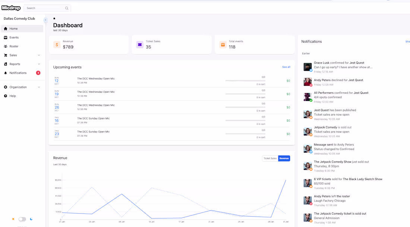
Task: Switch chart to Ticket Sales
Action: pos(270,159)
